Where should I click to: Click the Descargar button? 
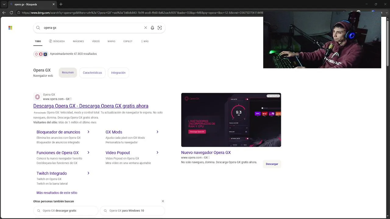click(x=272, y=164)
